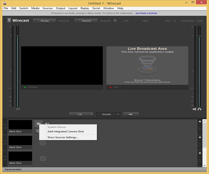Click the Preview pane black area
Viewport: 209px width, 174px height.
click(62, 66)
